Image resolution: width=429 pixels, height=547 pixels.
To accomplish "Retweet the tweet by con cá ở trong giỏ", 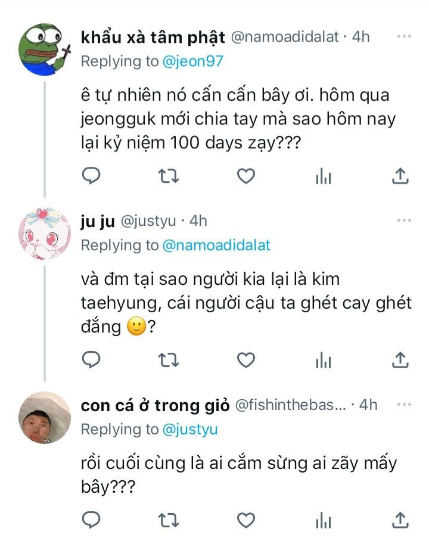I will coord(169,520).
